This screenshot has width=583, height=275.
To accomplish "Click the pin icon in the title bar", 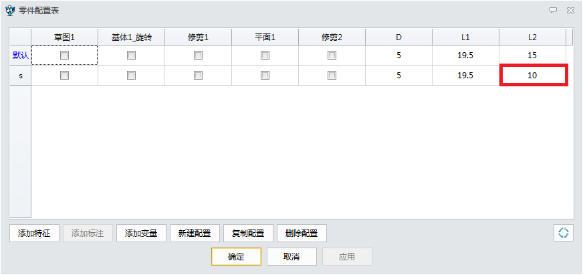I will 553,10.
